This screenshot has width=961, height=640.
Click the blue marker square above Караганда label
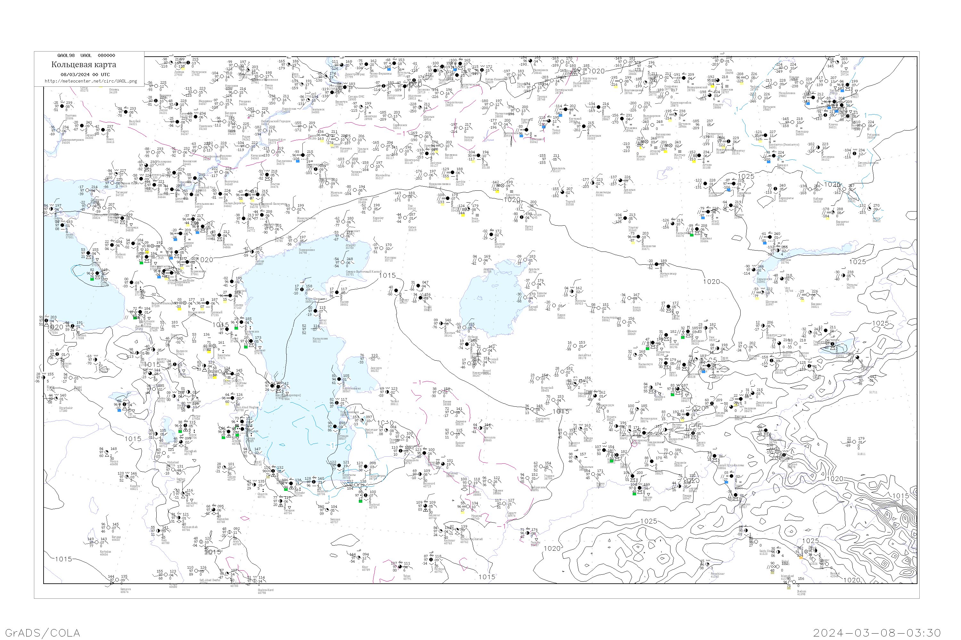coord(728,190)
